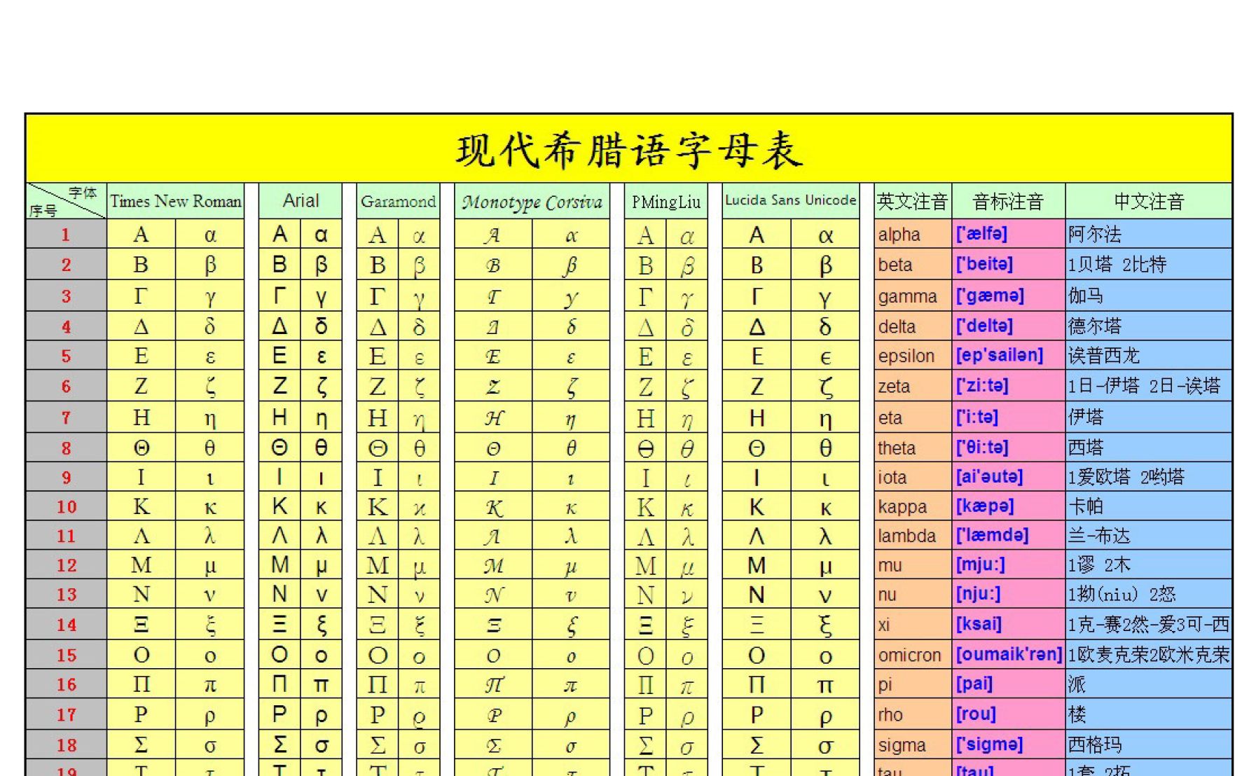The width and height of the screenshot is (1242, 776).
Task: Select the phonetic cell [pai]
Action: [1009, 684]
